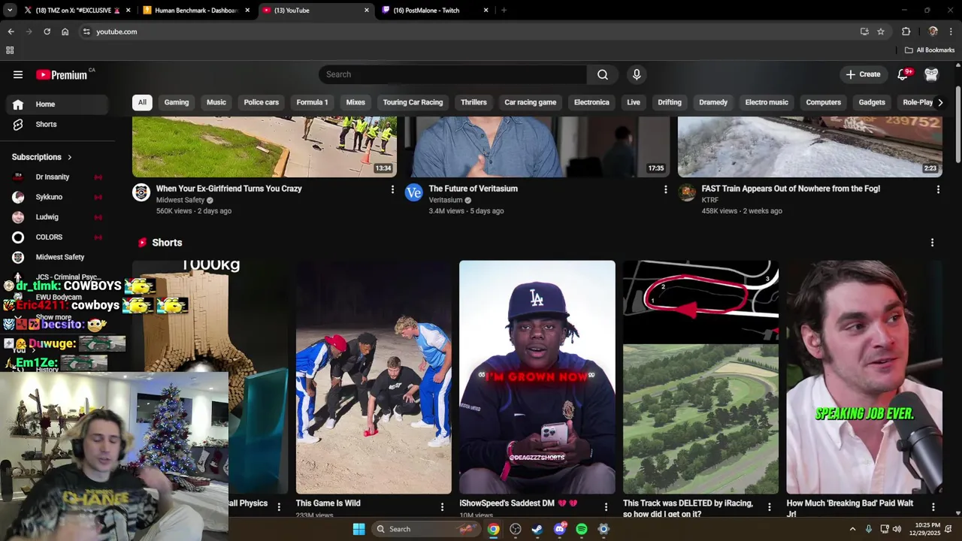This screenshot has height=541, width=962.
Task: Select the Gaming filter chip
Action: (x=177, y=102)
